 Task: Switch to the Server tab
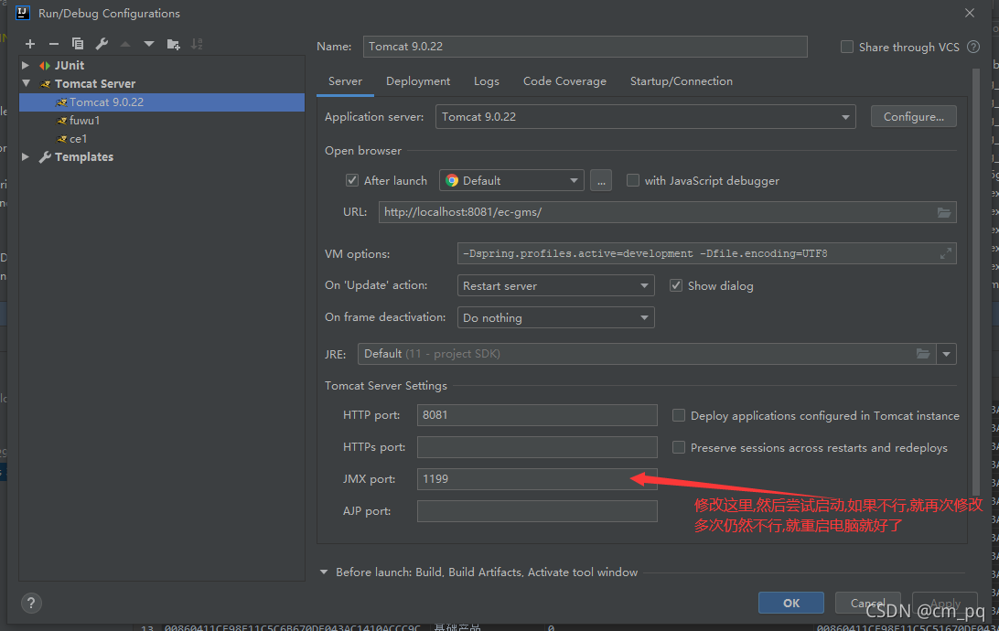[345, 81]
